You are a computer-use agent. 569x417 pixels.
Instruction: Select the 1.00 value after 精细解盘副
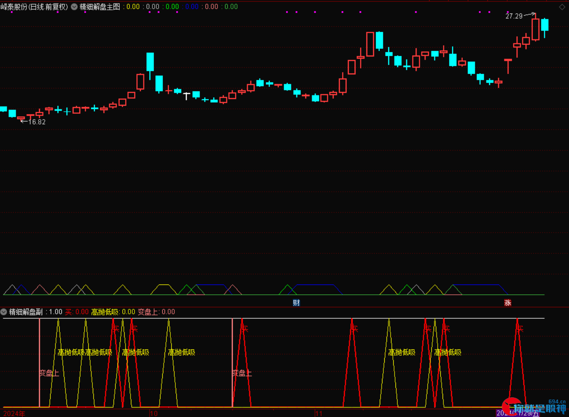(x=56, y=312)
